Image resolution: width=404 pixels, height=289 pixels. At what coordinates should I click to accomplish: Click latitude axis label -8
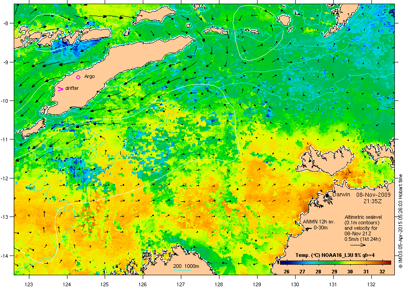pos(6,23)
